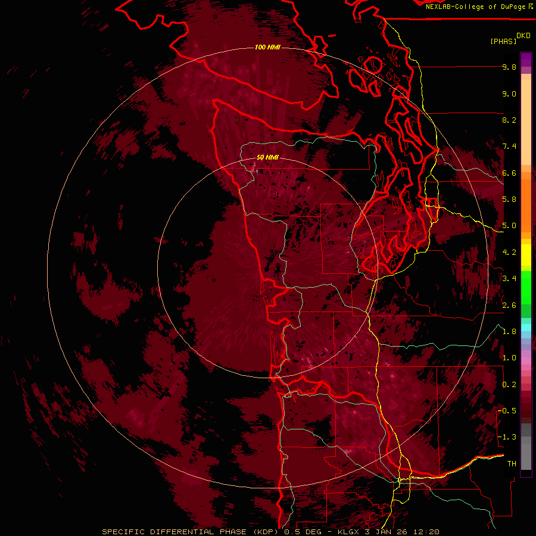This screenshot has height=536, width=536.
Task: Click the 7.4 legend scale value
Action: pos(509,147)
